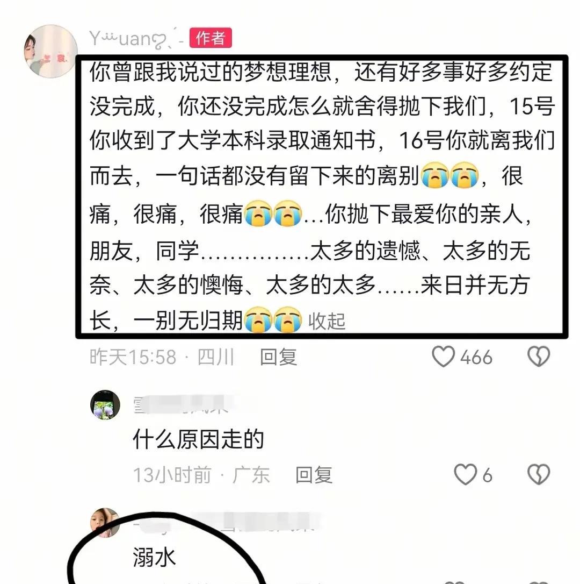Click the red 作者 badge
The height and width of the screenshot is (584, 580).
click(x=211, y=38)
